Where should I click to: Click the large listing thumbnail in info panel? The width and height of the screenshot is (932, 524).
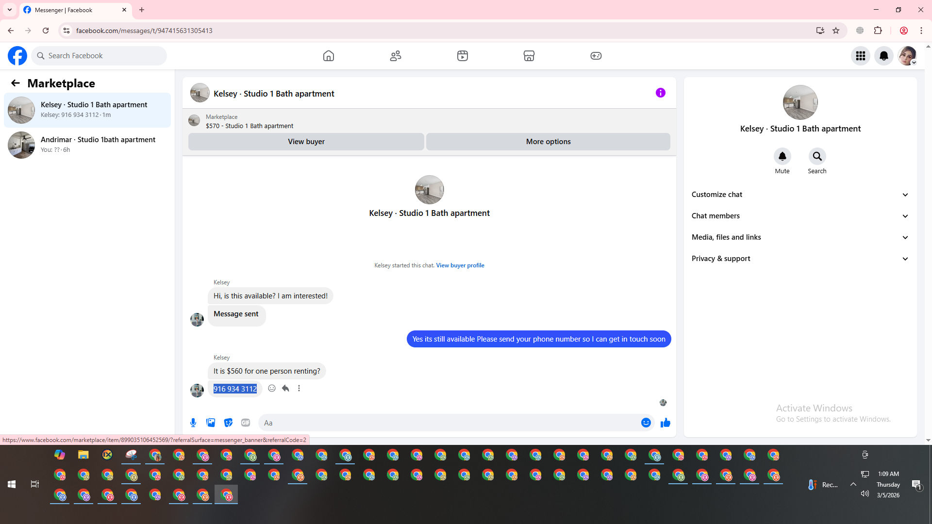point(800,102)
